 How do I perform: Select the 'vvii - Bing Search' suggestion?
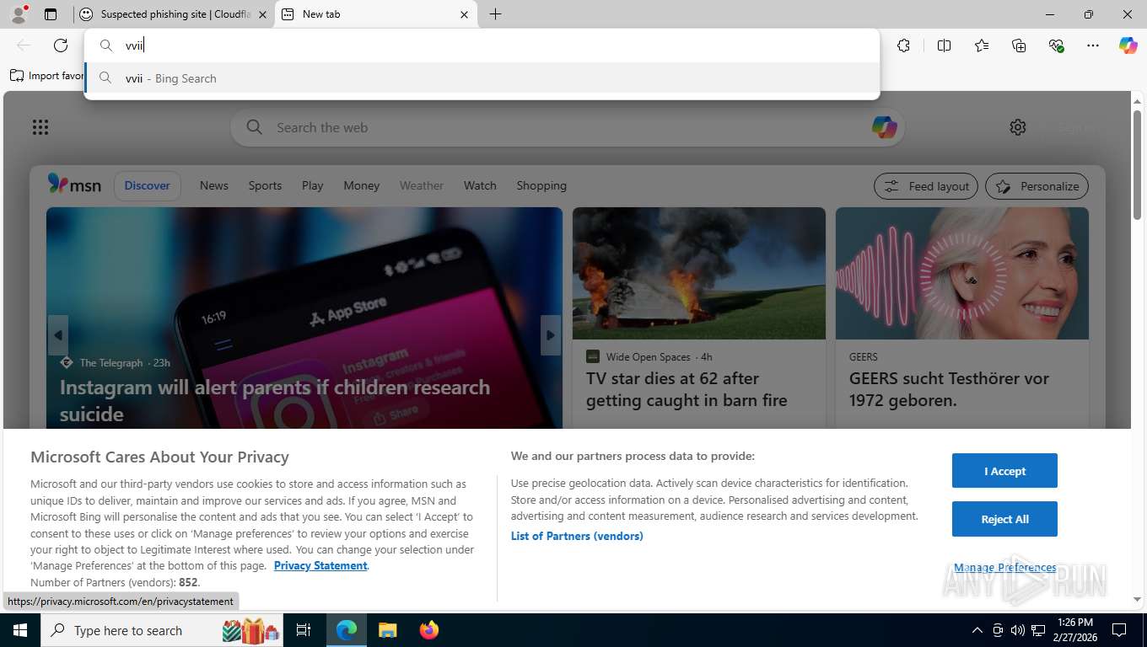click(482, 78)
